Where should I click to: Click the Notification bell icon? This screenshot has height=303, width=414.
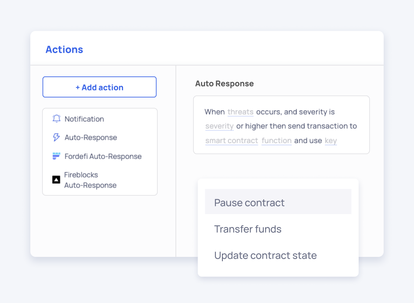[x=56, y=119]
